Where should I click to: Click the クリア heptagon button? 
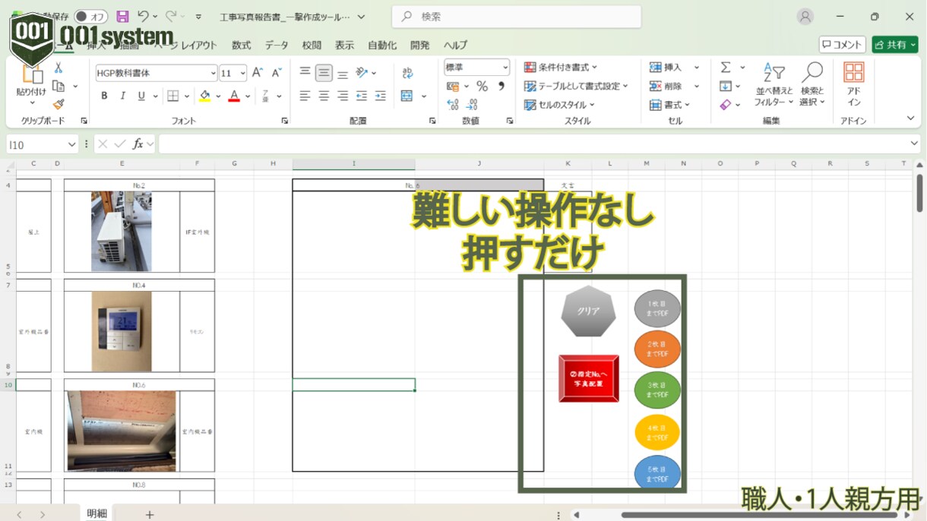588,312
